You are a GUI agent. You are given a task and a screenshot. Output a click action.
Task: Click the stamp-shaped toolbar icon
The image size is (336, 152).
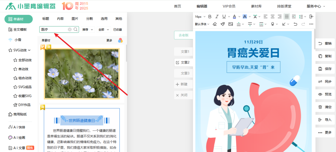[x=273, y=24]
